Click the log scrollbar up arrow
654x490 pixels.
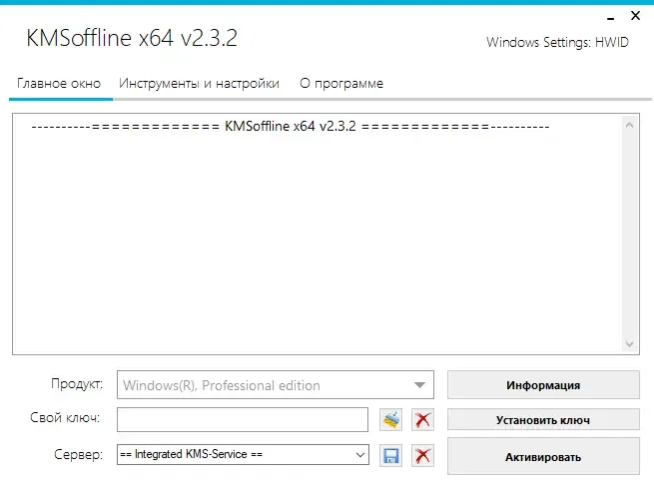tap(630, 125)
